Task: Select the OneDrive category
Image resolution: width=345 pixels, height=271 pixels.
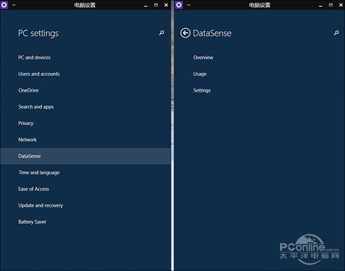Action: point(28,90)
